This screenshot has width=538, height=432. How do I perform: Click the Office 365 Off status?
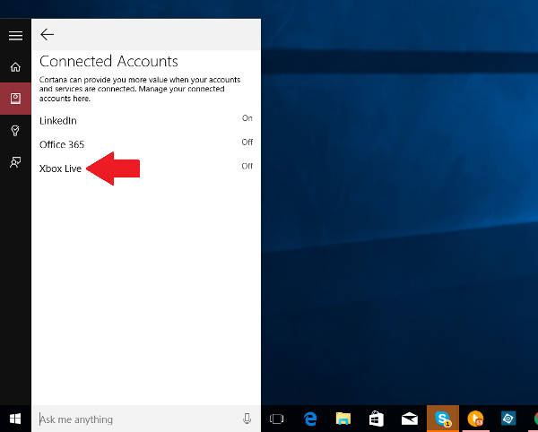click(x=247, y=142)
